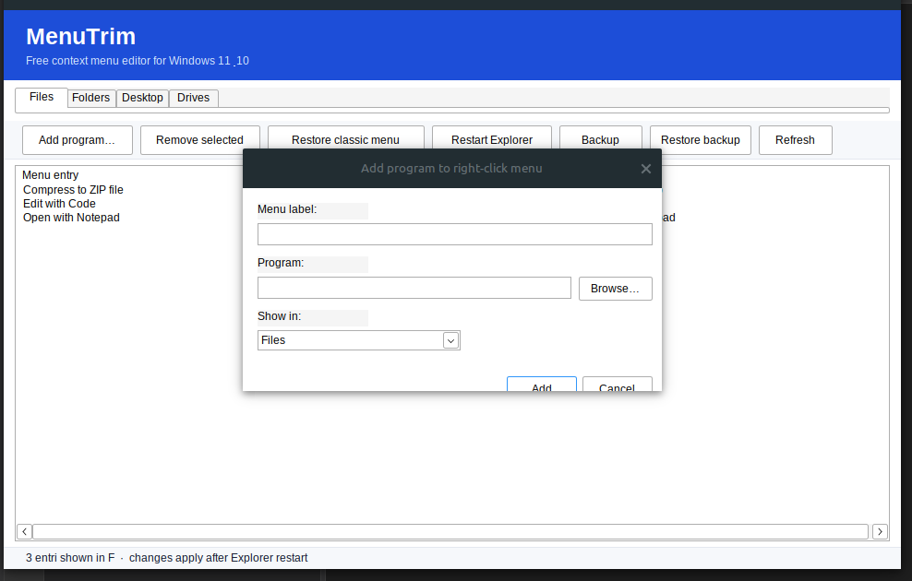Select the Edit with Code entry
The image size is (912, 581).
(59, 203)
